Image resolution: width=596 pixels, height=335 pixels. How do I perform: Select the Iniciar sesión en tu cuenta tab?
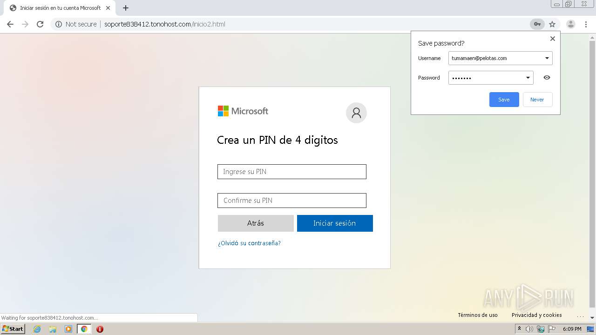point(60,8)
